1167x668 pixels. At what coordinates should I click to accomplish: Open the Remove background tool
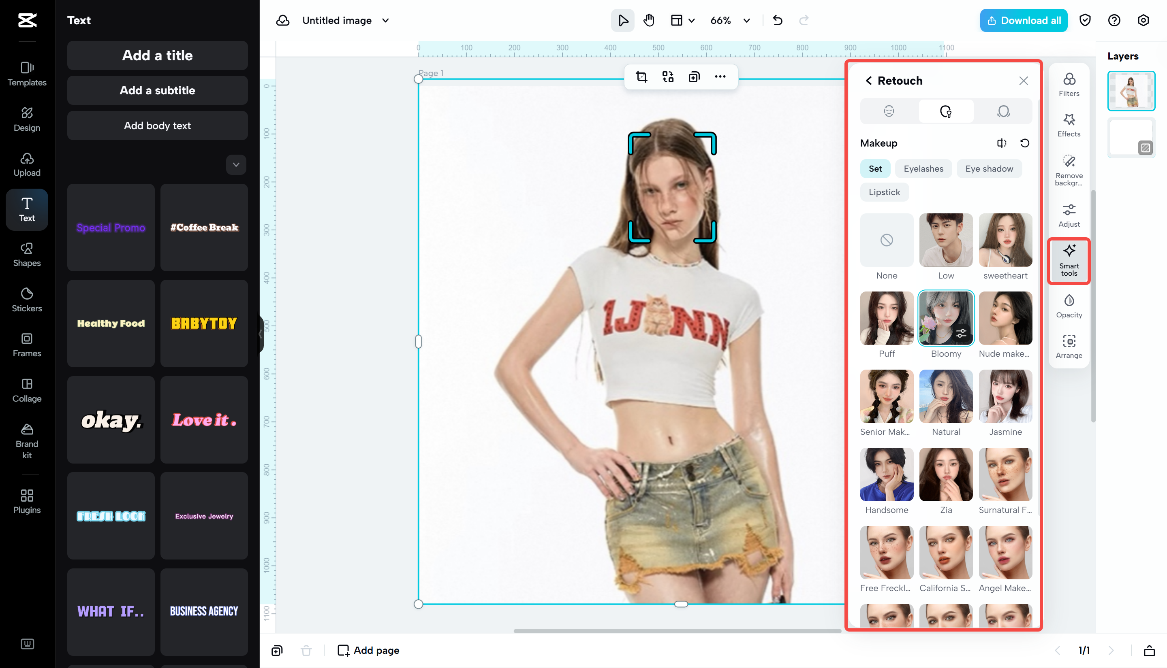1069,170
